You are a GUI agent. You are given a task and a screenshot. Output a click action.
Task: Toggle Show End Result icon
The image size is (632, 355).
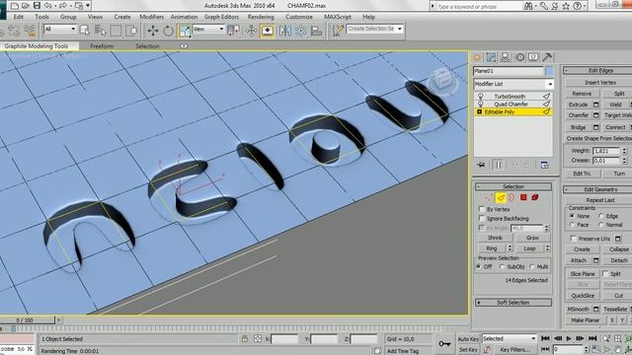pos(498,165)
